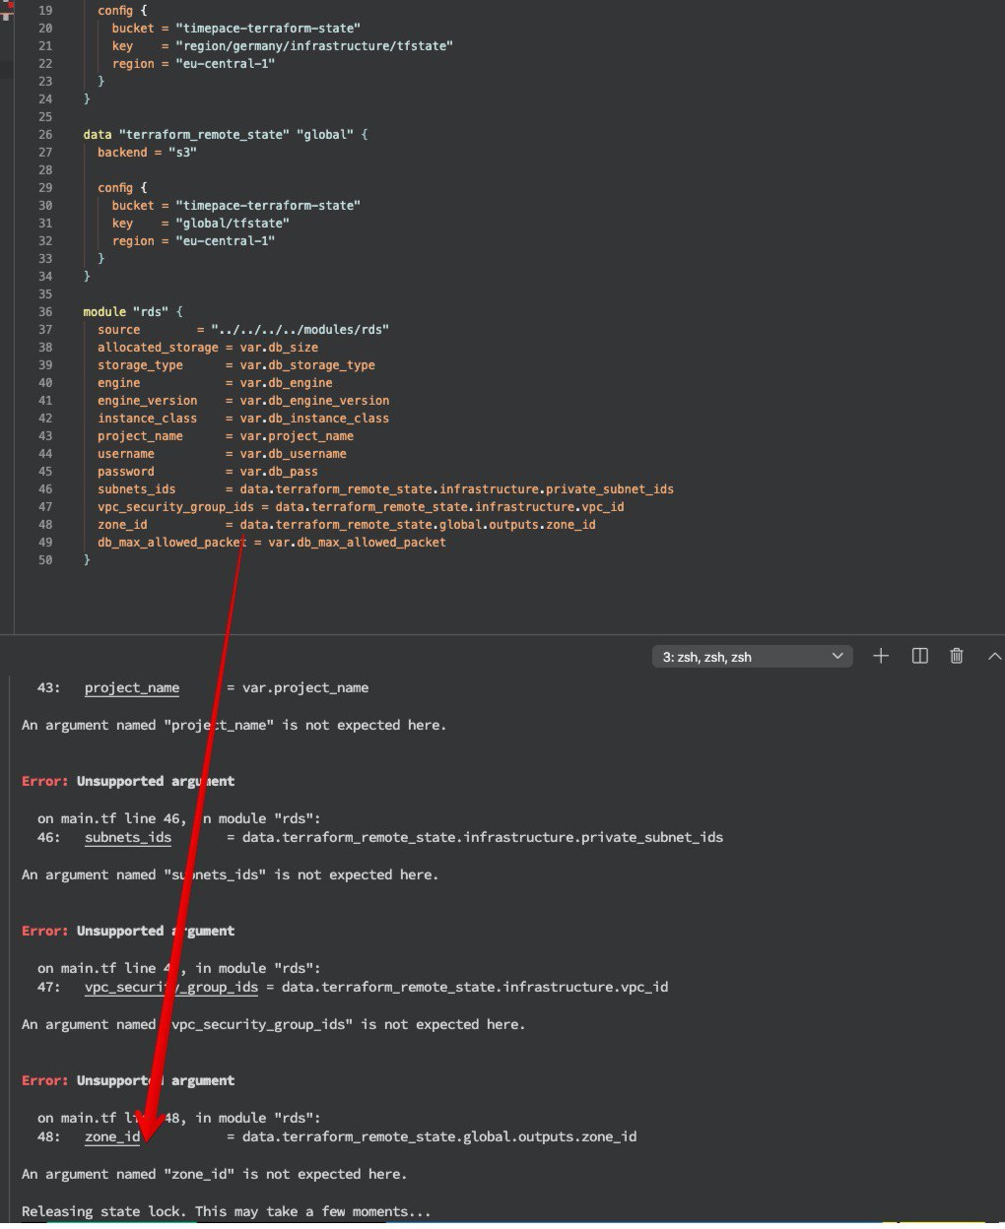The width and height of the screenshot is (1005, 1229).
Task: Create a new terminal with plus icon
Action: pyautogui.click(x=881, y=656)
